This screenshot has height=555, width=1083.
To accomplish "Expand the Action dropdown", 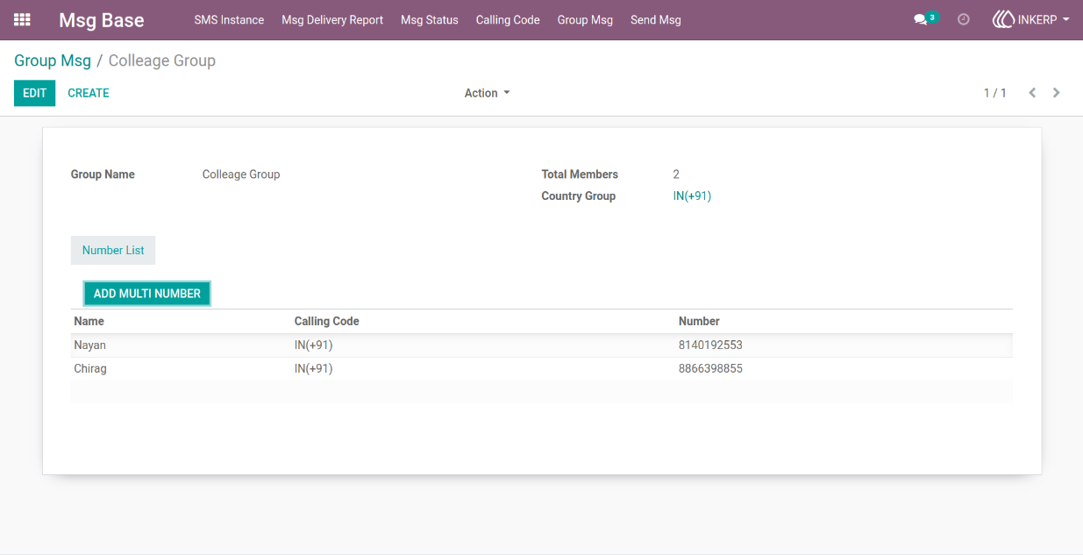I will click(x=487, y=93).
